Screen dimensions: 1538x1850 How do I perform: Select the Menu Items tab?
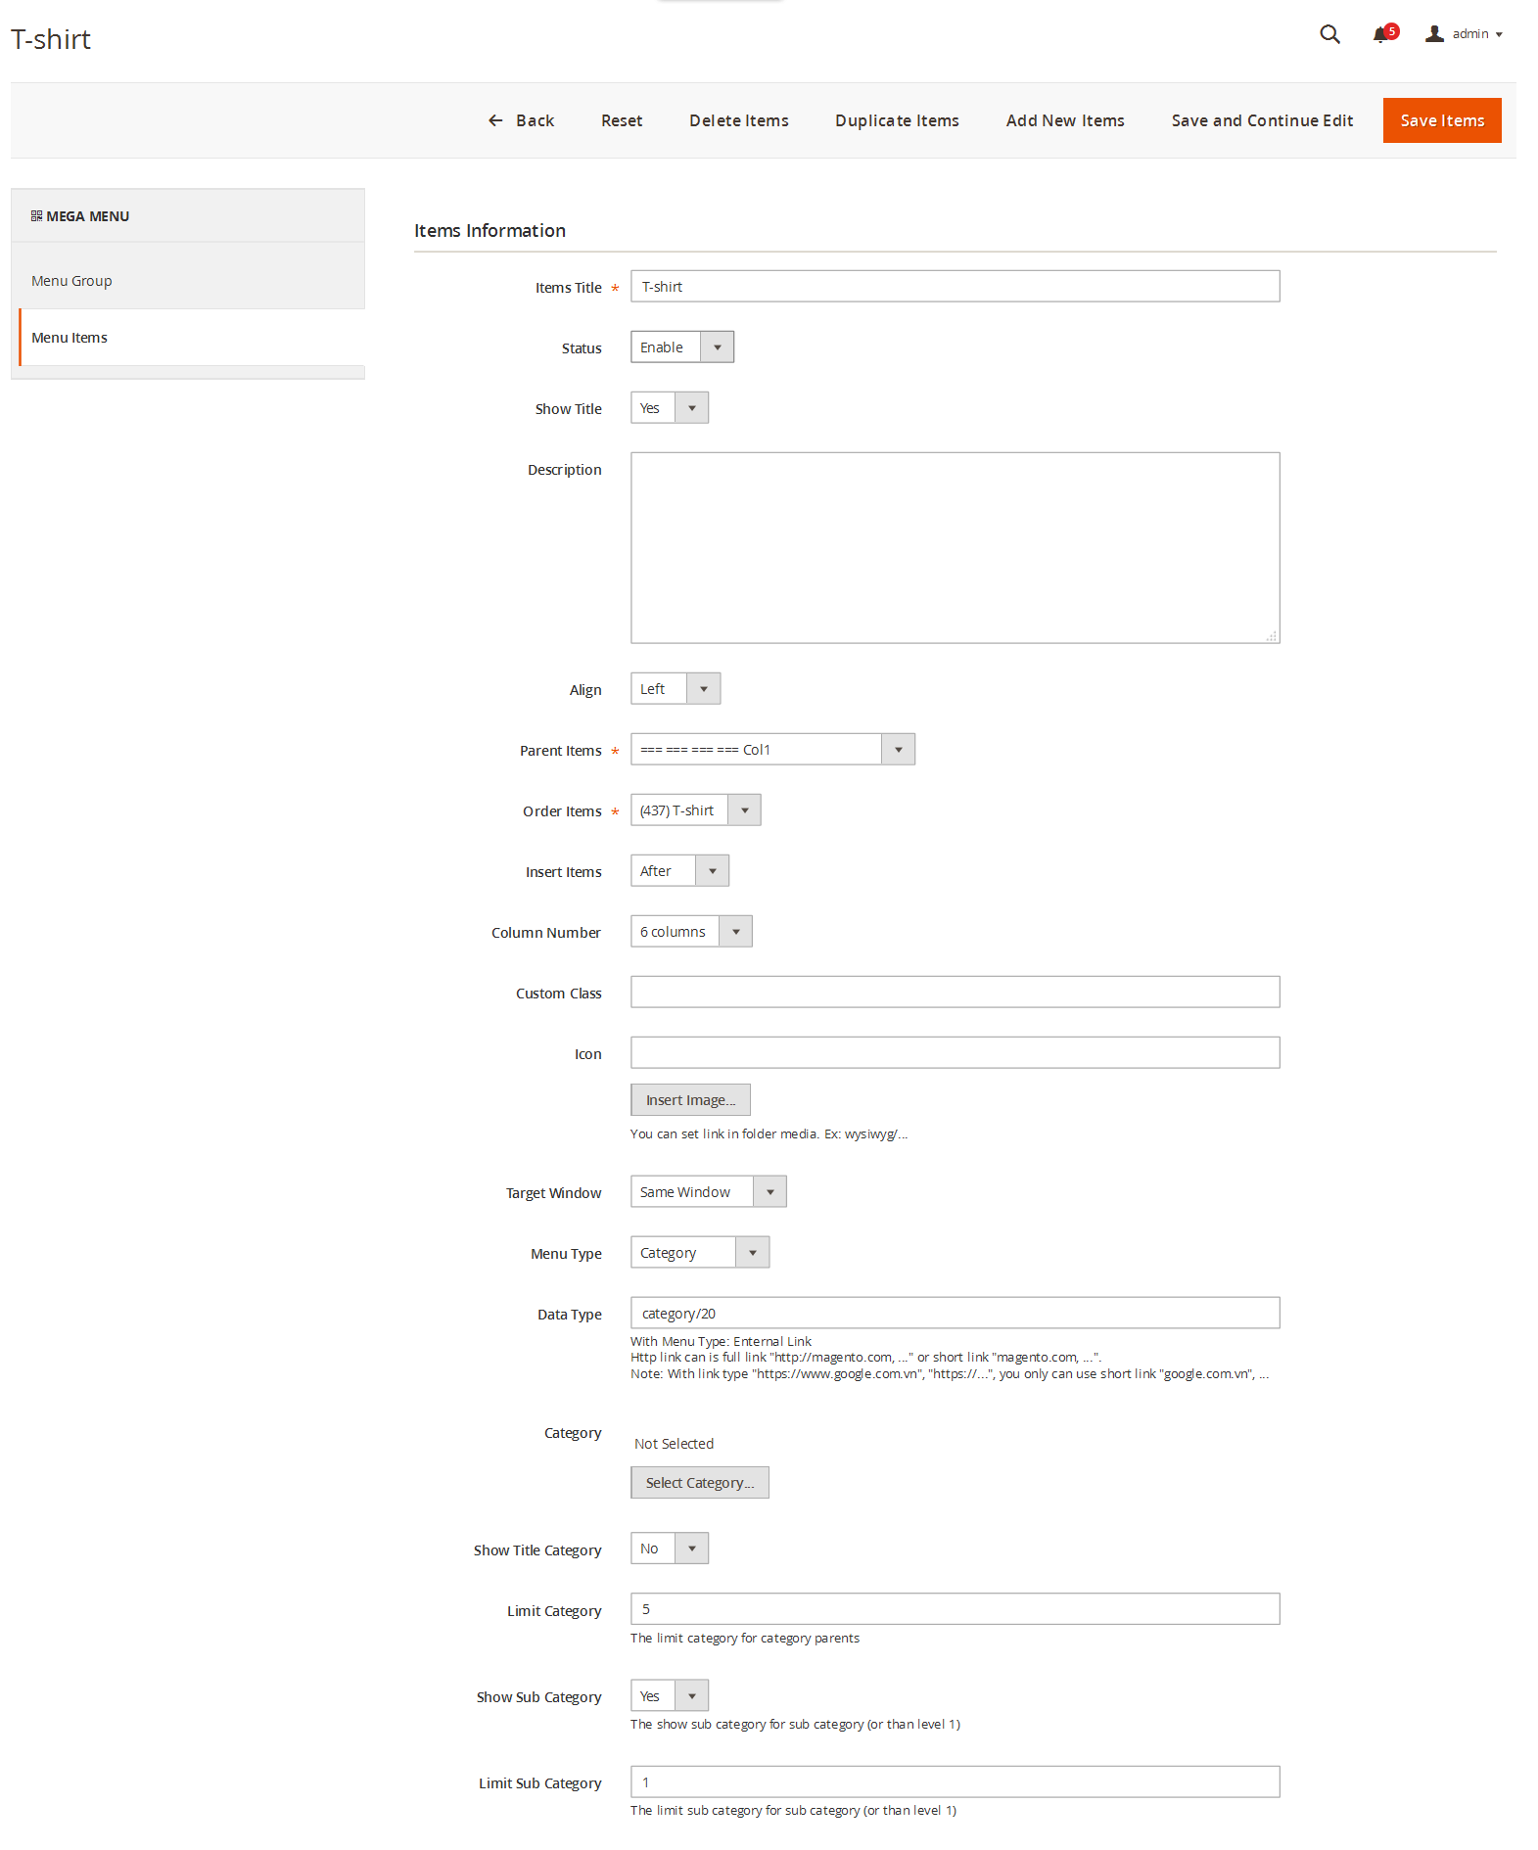tap(70, 338)
